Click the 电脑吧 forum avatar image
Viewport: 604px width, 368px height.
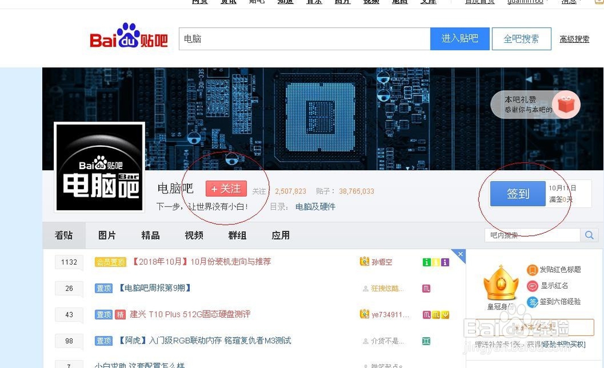click(x=98, y=167)
